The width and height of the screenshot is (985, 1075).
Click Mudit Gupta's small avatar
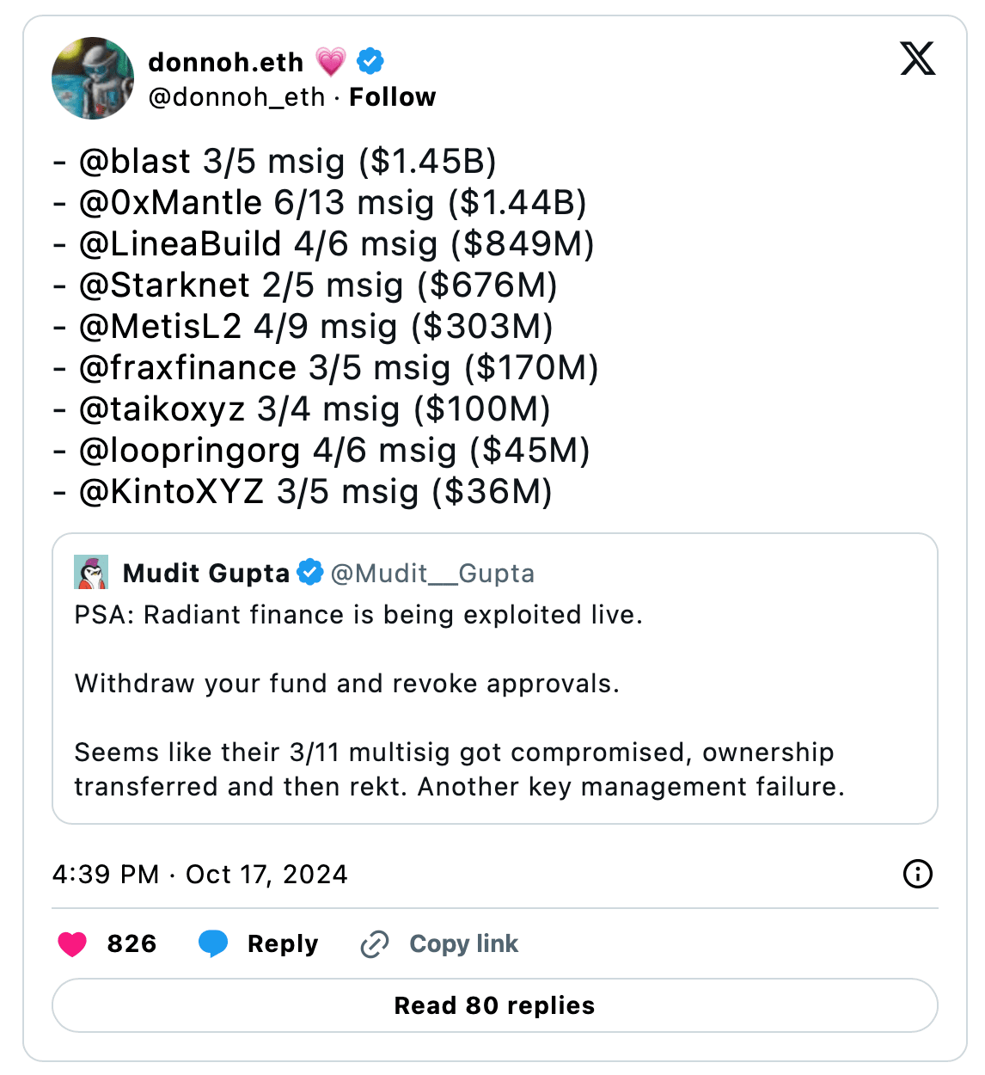click(x=91, y=573)
